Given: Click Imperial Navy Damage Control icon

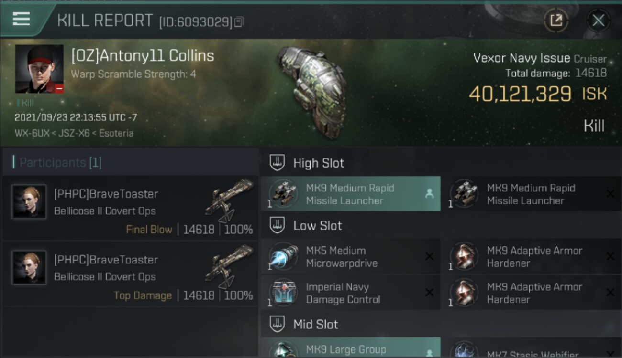Looking at the screenshot, I should 283,293.
